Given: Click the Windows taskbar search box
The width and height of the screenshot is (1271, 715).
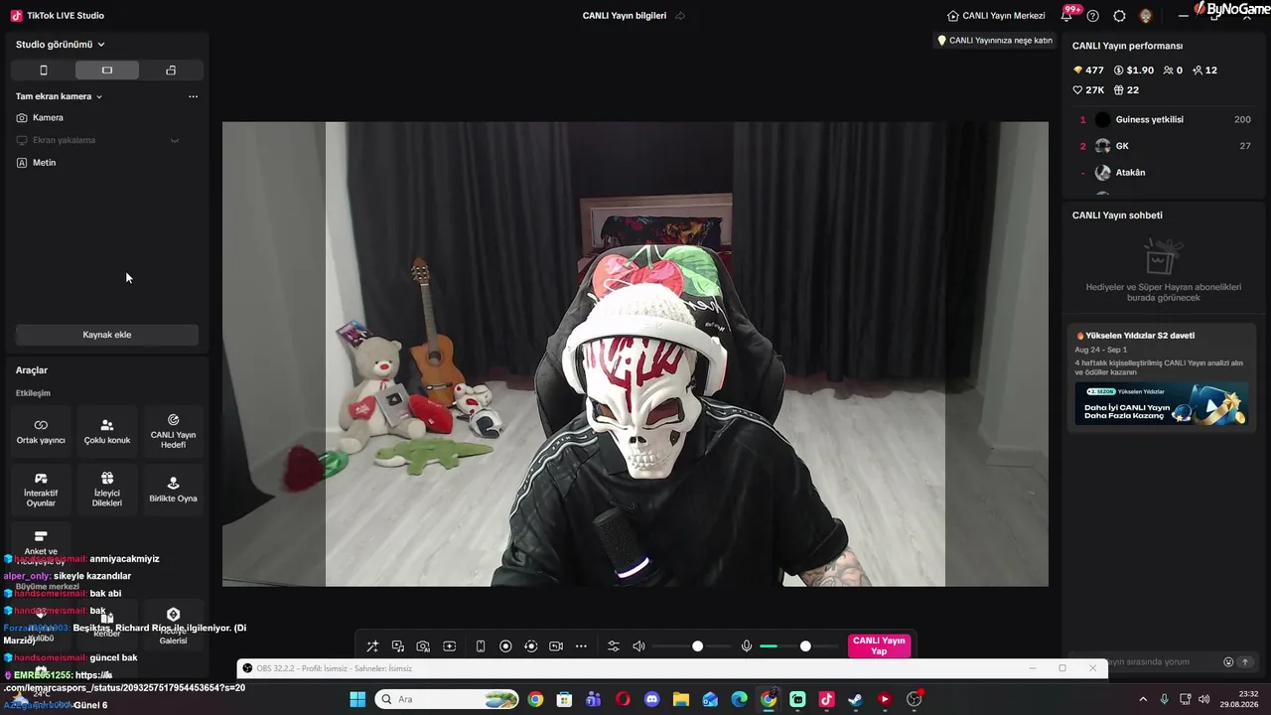Looking at the screenshot, I should coord(448,699).
